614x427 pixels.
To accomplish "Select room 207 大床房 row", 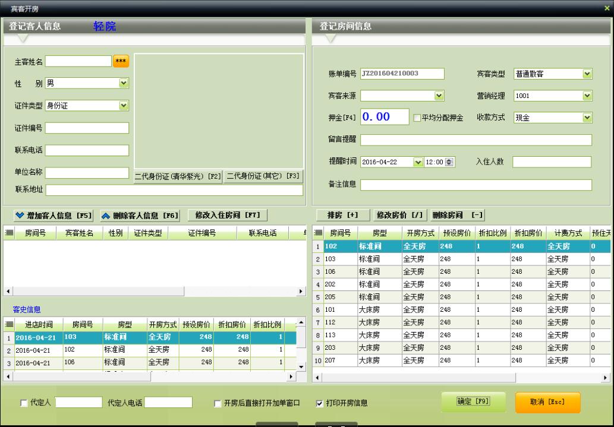I will (461, 360).
